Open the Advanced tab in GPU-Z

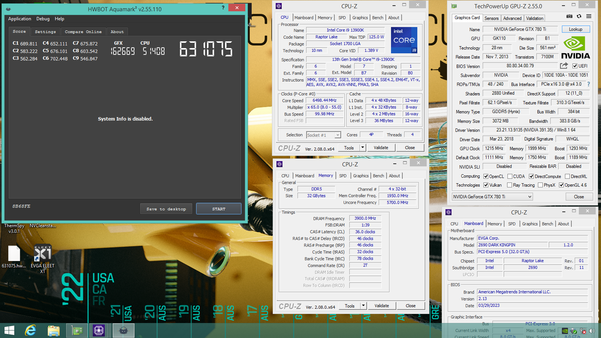click(512, 18)
